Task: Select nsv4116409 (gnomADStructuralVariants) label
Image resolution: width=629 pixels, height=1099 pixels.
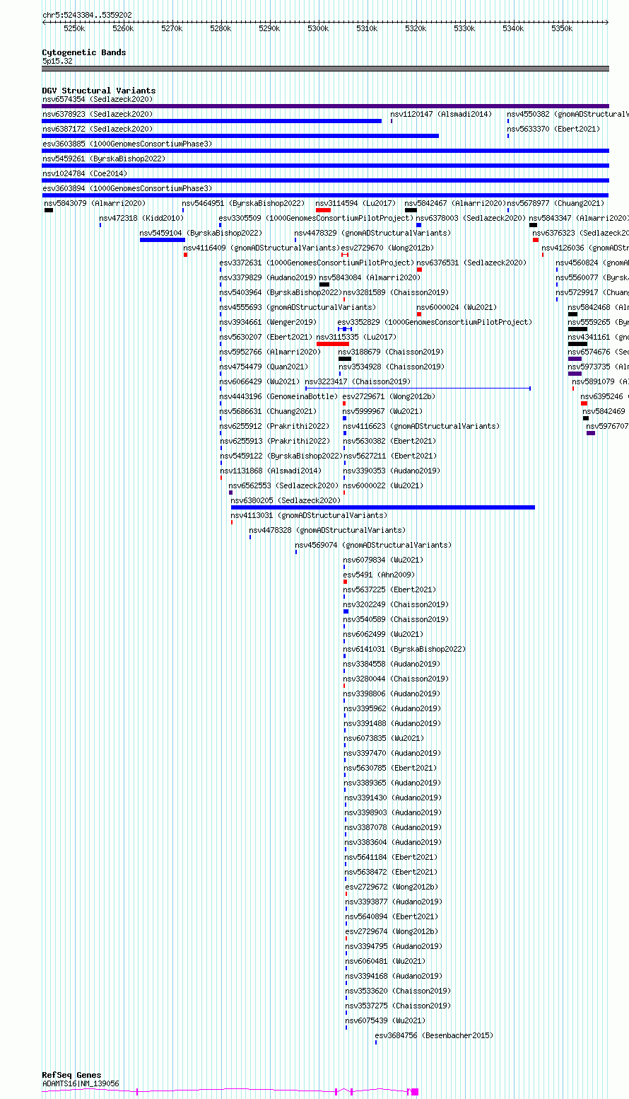Action: point(261,248)
